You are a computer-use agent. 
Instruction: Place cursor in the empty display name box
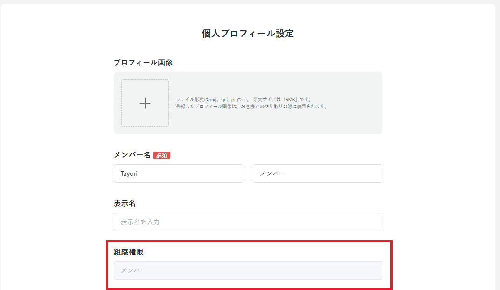pyautogui.click(x=248, y=221)
